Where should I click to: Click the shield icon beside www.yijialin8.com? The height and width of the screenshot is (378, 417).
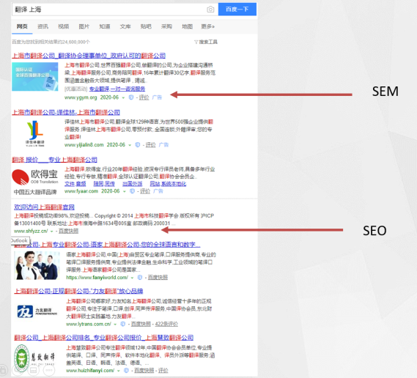click(138, 145)
